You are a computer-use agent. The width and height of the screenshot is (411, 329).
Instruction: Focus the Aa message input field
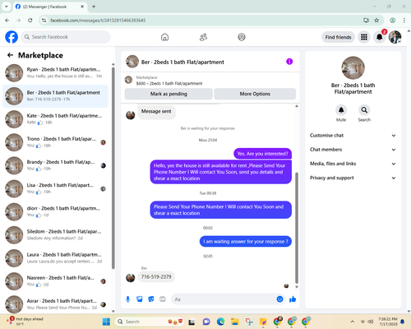pos(224,299)
